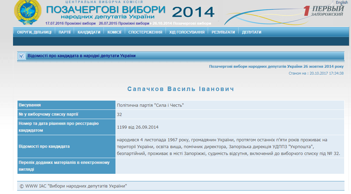The width and height of the screenshot is (351, 194).
Task: Click the Позачергові вибори 2014 title banner
Action: click(x=130, y=12)
